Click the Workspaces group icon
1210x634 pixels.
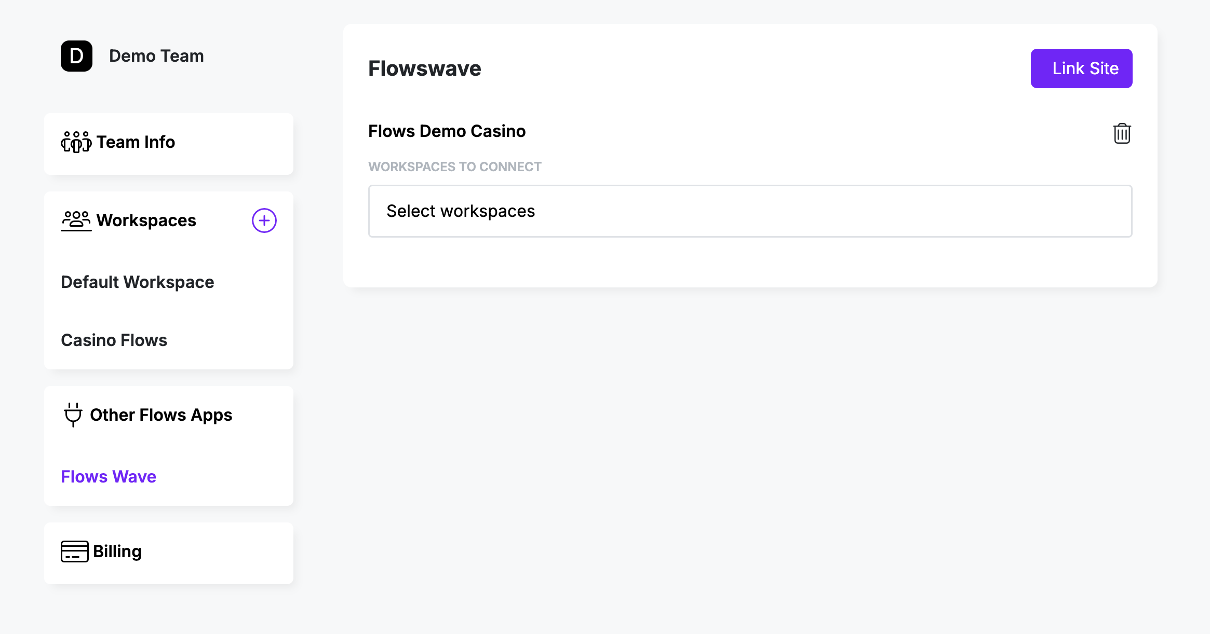(x=76, y=220)
